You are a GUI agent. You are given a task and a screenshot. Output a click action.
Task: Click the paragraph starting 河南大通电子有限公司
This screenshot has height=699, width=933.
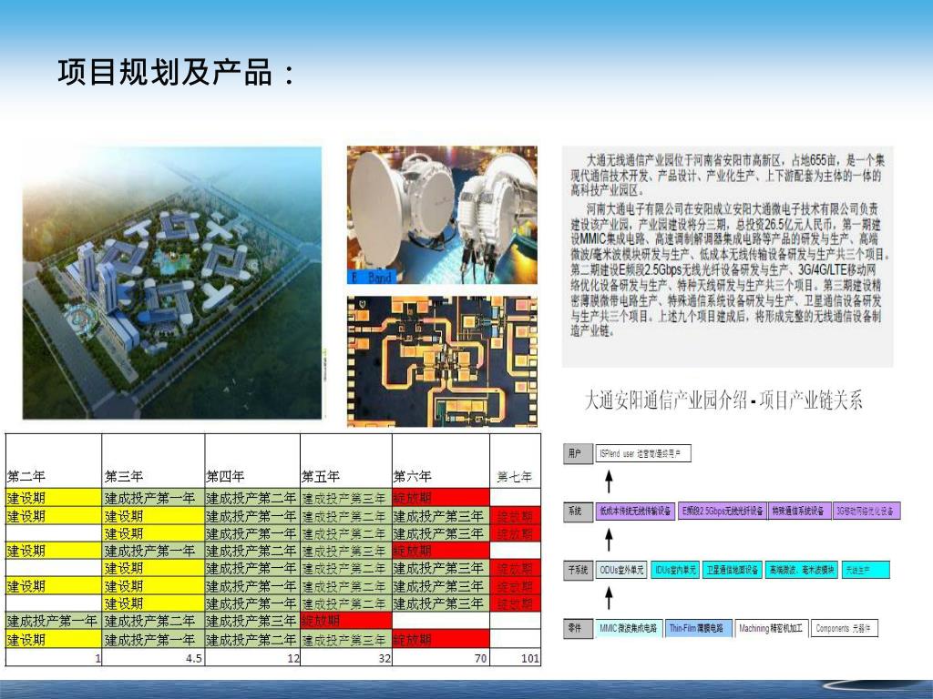tap(731, 269)
